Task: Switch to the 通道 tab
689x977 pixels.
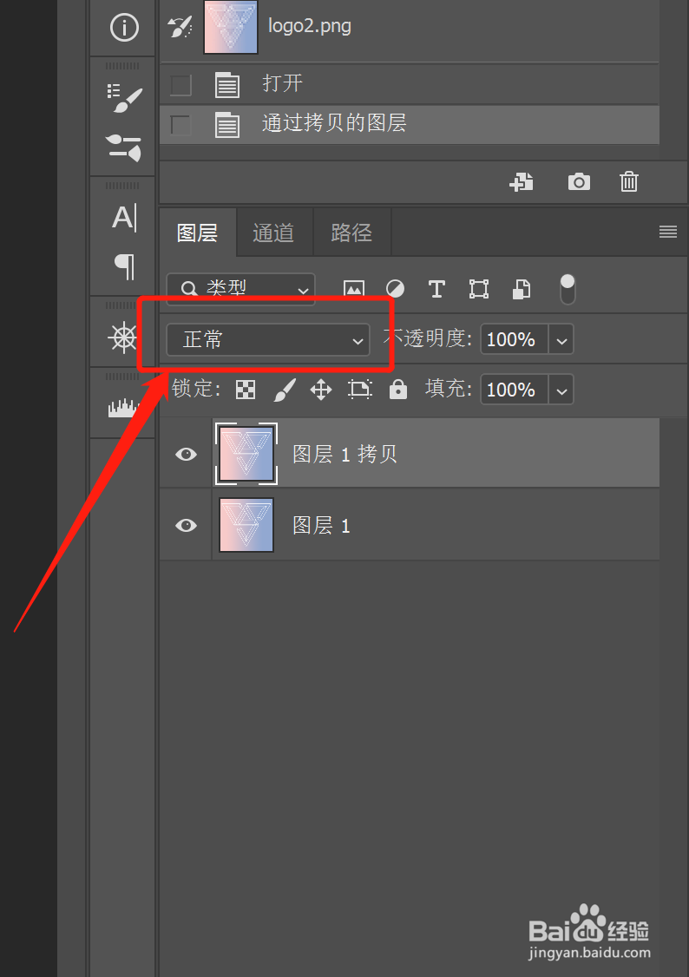Action: click(x=273, y=233)
